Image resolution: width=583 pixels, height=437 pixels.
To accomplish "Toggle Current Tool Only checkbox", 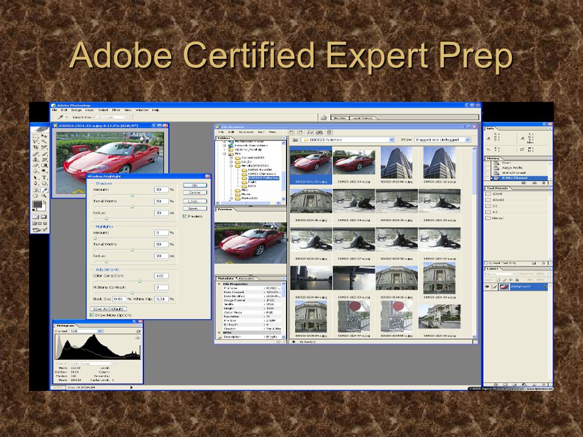I will (x=486, y=263).
